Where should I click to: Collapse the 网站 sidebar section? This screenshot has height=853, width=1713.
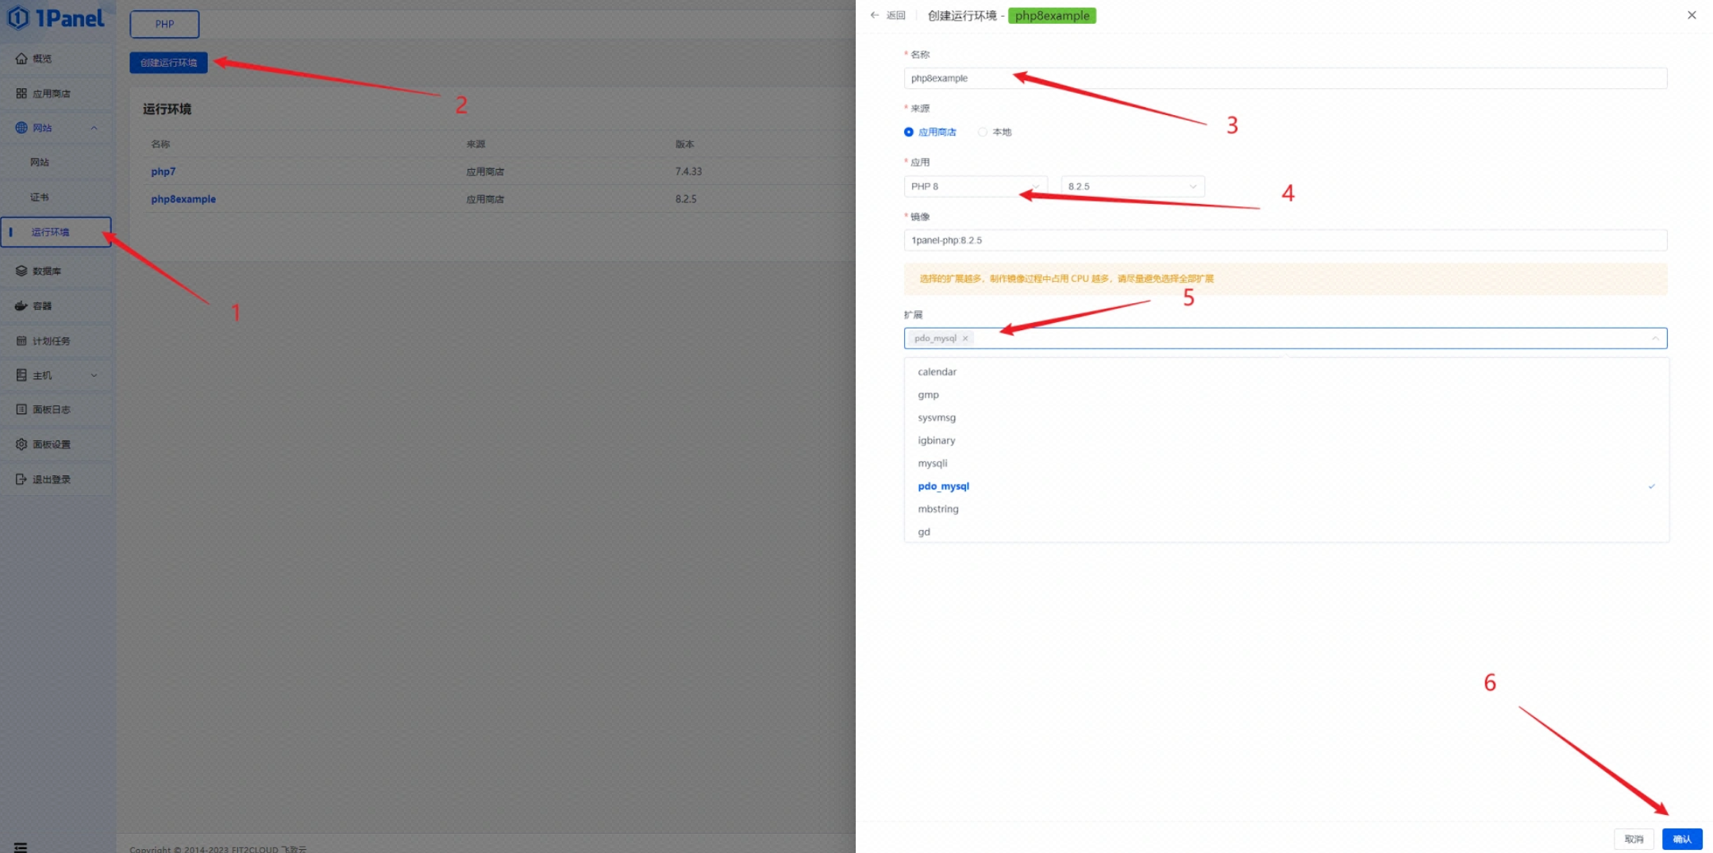click(94, 128)
